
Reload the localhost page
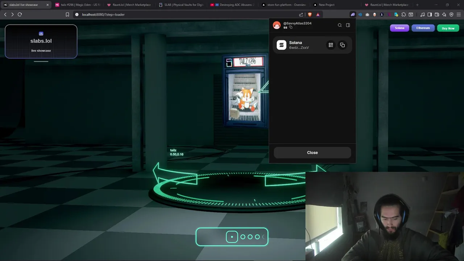point(20,14)
